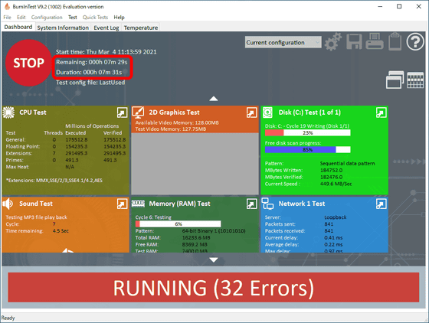Open the Edit menu

click(x=21, y=18)
